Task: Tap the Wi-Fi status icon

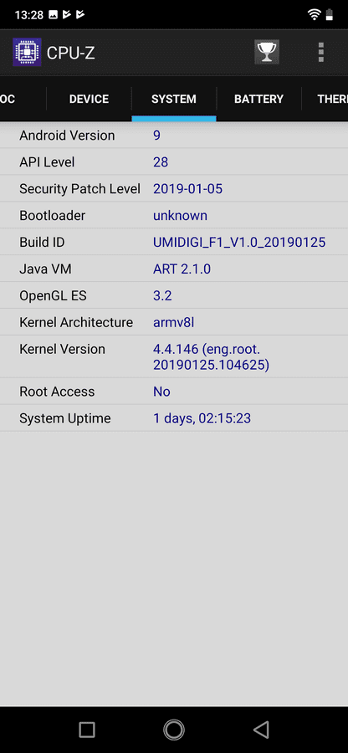Action: pos(315,14)
